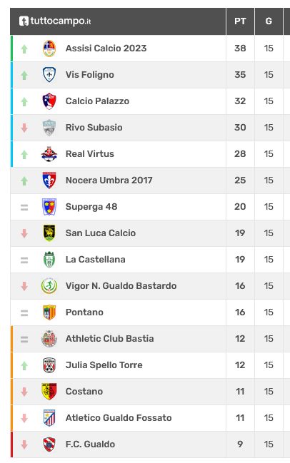The width and height of the screenshot is (290, 463).
Task: Click the Vis Foligno team crest
Action: point(49,75)
